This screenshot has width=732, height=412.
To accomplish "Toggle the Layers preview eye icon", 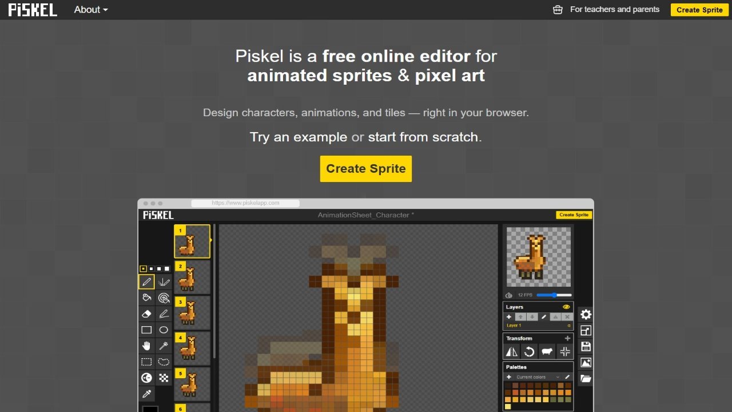I will pyautogui.click(x=566, y=307).
